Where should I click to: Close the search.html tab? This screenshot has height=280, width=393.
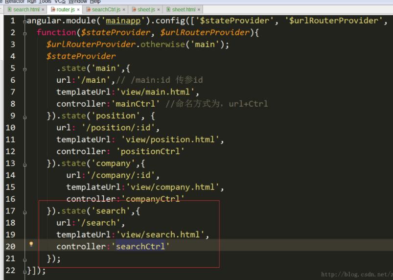43,10
